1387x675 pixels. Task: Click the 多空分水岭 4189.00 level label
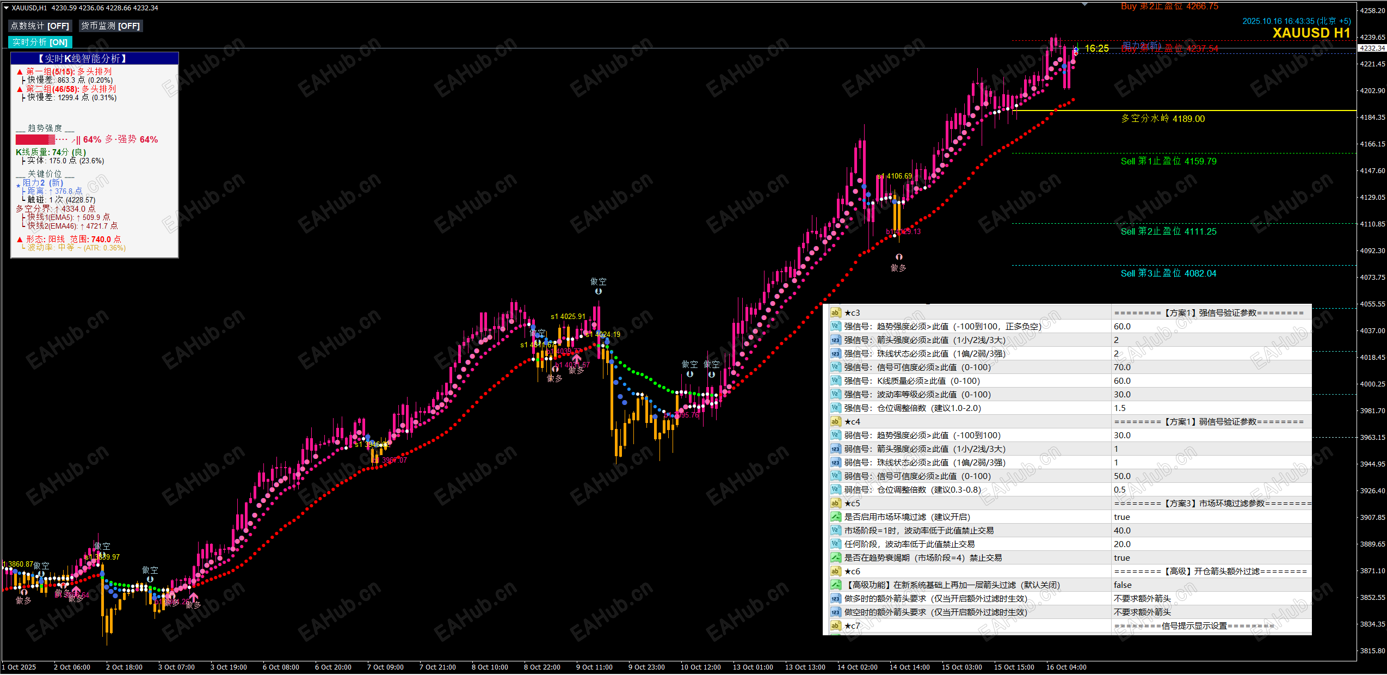[x=1163, y=119]
